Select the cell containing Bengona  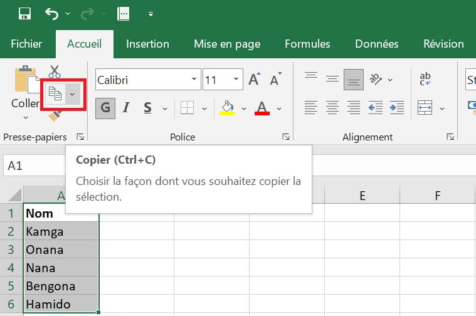coord(61,286)
